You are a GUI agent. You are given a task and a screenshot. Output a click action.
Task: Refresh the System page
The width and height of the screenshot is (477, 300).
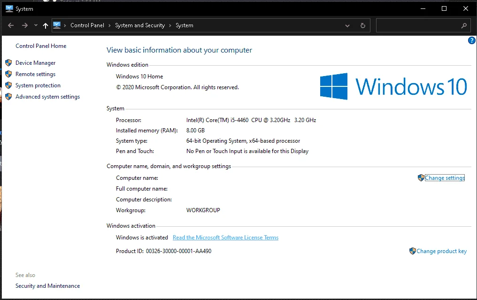pyautogui.click(x=362, y=25)
